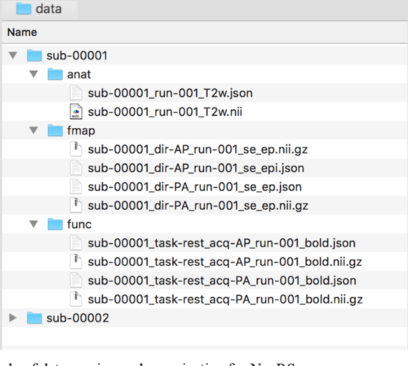Image resolution: width=408 pixels, height=366 pixels.
Task: Select the data tab at top
Action: click(40, 9)
